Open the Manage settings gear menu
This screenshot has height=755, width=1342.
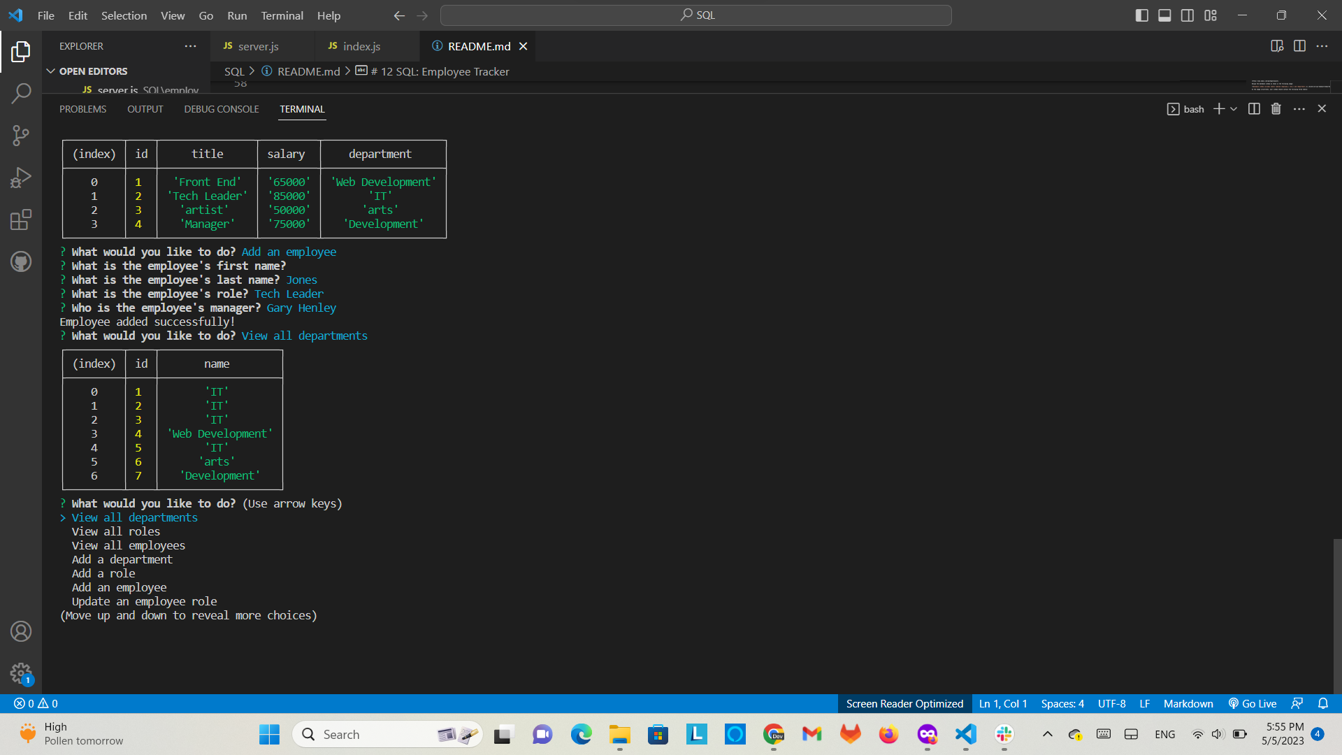[21, 673]
